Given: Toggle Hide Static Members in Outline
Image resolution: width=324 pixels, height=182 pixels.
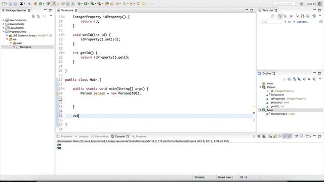Looking at the screenshot, I should tap(304, 79).
